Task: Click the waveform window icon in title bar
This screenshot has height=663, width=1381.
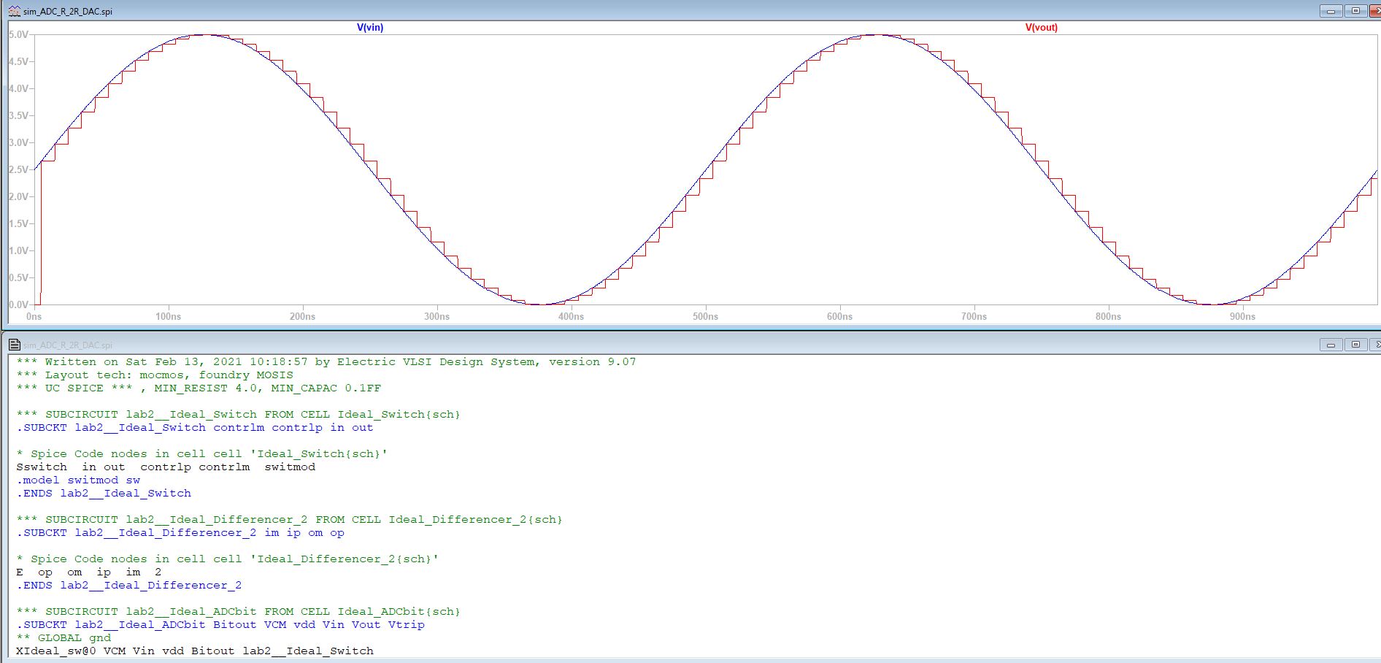Action: (x=14, y=11)
